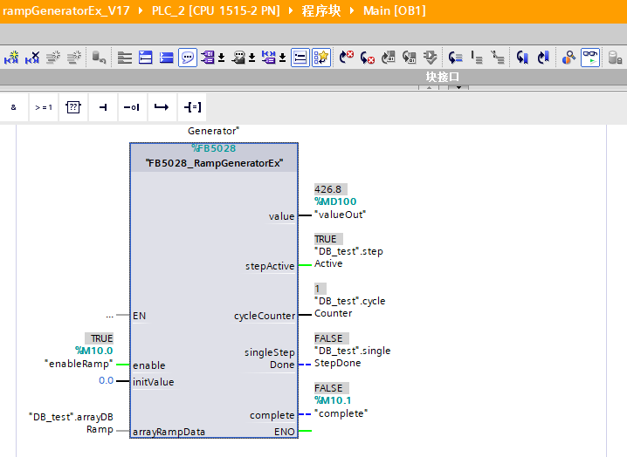Click the initValue 0.0 constant
The height and width of the screenshot is (457, 627).
(x=106, y=380)
